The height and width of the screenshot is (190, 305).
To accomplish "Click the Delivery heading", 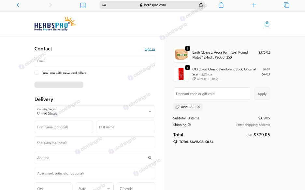I will [x=44, y=99].
